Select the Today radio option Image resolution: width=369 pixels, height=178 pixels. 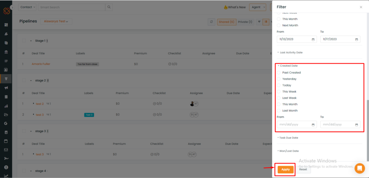[279, 85]
